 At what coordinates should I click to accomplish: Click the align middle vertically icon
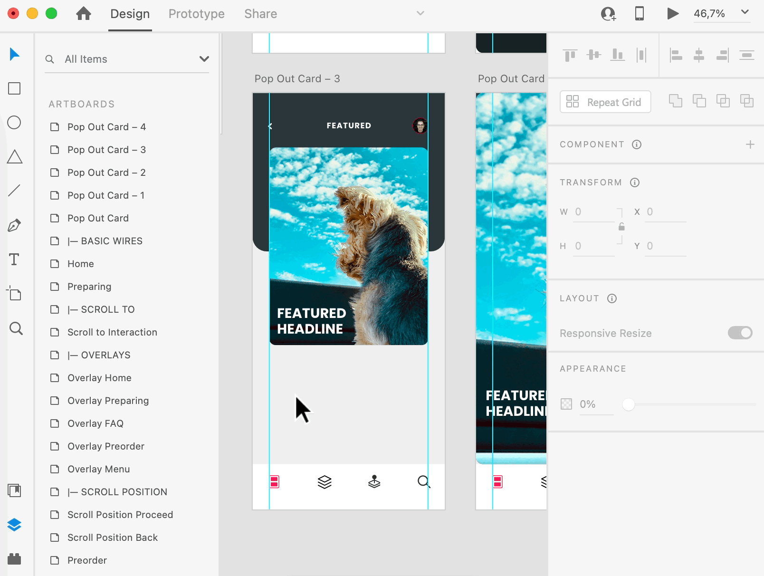point(594,55)
